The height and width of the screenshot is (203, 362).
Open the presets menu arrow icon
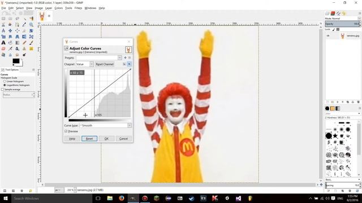pyautogui.click(x=130, y=58)
